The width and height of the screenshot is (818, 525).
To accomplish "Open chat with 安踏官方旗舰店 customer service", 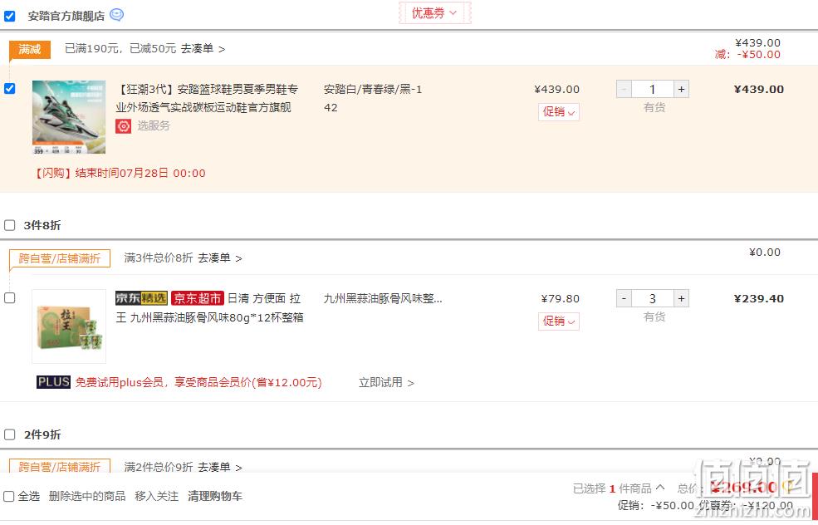I will tap(117, 15).
